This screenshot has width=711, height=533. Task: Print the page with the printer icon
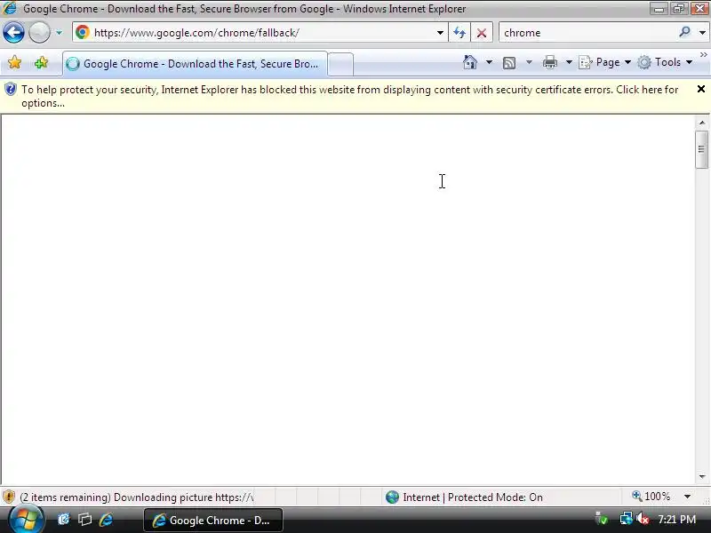(550, 62)
